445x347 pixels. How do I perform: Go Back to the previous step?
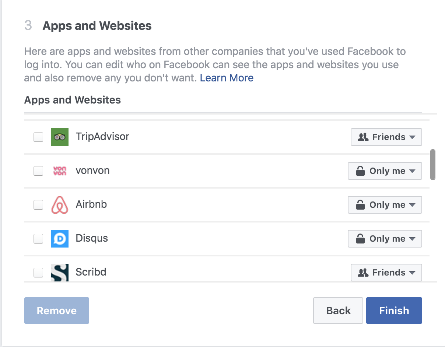[338, 311]
